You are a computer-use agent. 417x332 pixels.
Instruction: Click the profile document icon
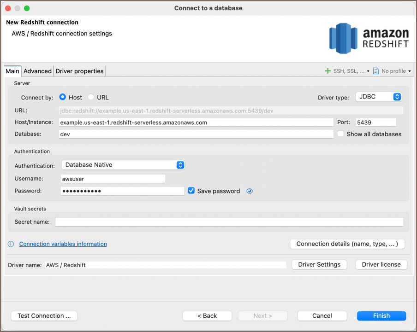click(376, 71)
